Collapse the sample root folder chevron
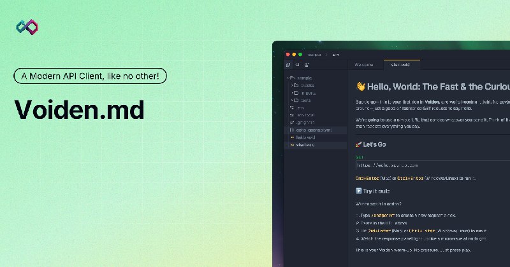The image size is (510, 267). (288, 78)
